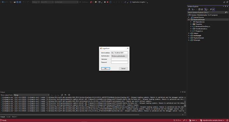The width and height of the screenshot is (229, 122).
Task: Click Clear All in Output toolbar
Action: [62, 95]
